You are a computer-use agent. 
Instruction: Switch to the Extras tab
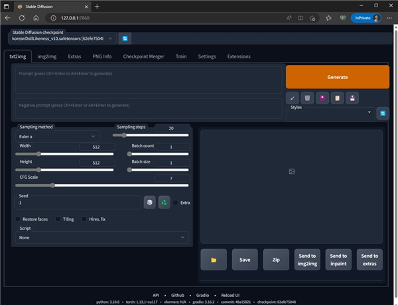(74, 56)
